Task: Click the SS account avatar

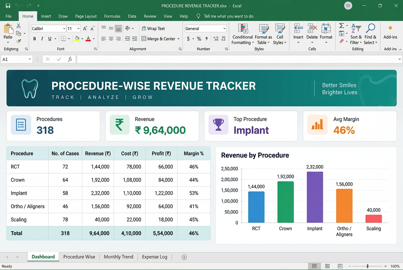Action: point(348,6)
